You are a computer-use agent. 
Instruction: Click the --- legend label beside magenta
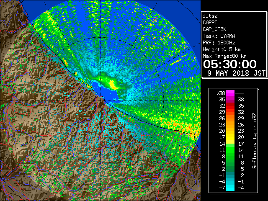click(x=240, y=93)
